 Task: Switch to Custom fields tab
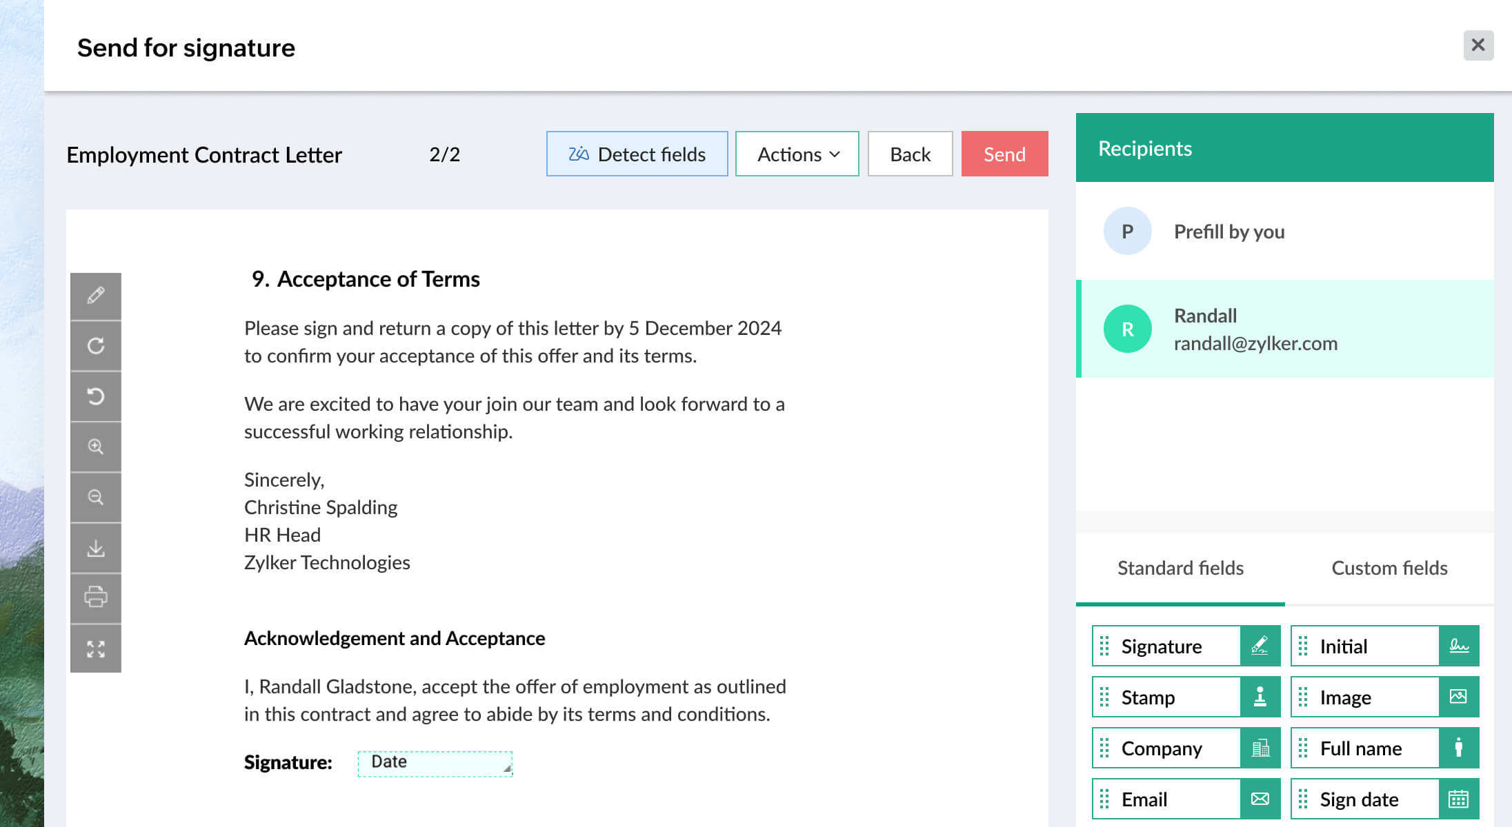(1389, 568)
